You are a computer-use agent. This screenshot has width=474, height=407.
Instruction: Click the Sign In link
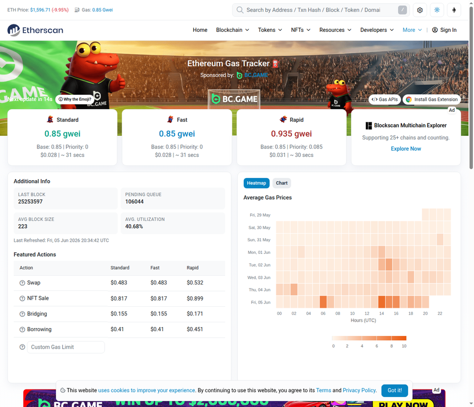pos(449,30)
